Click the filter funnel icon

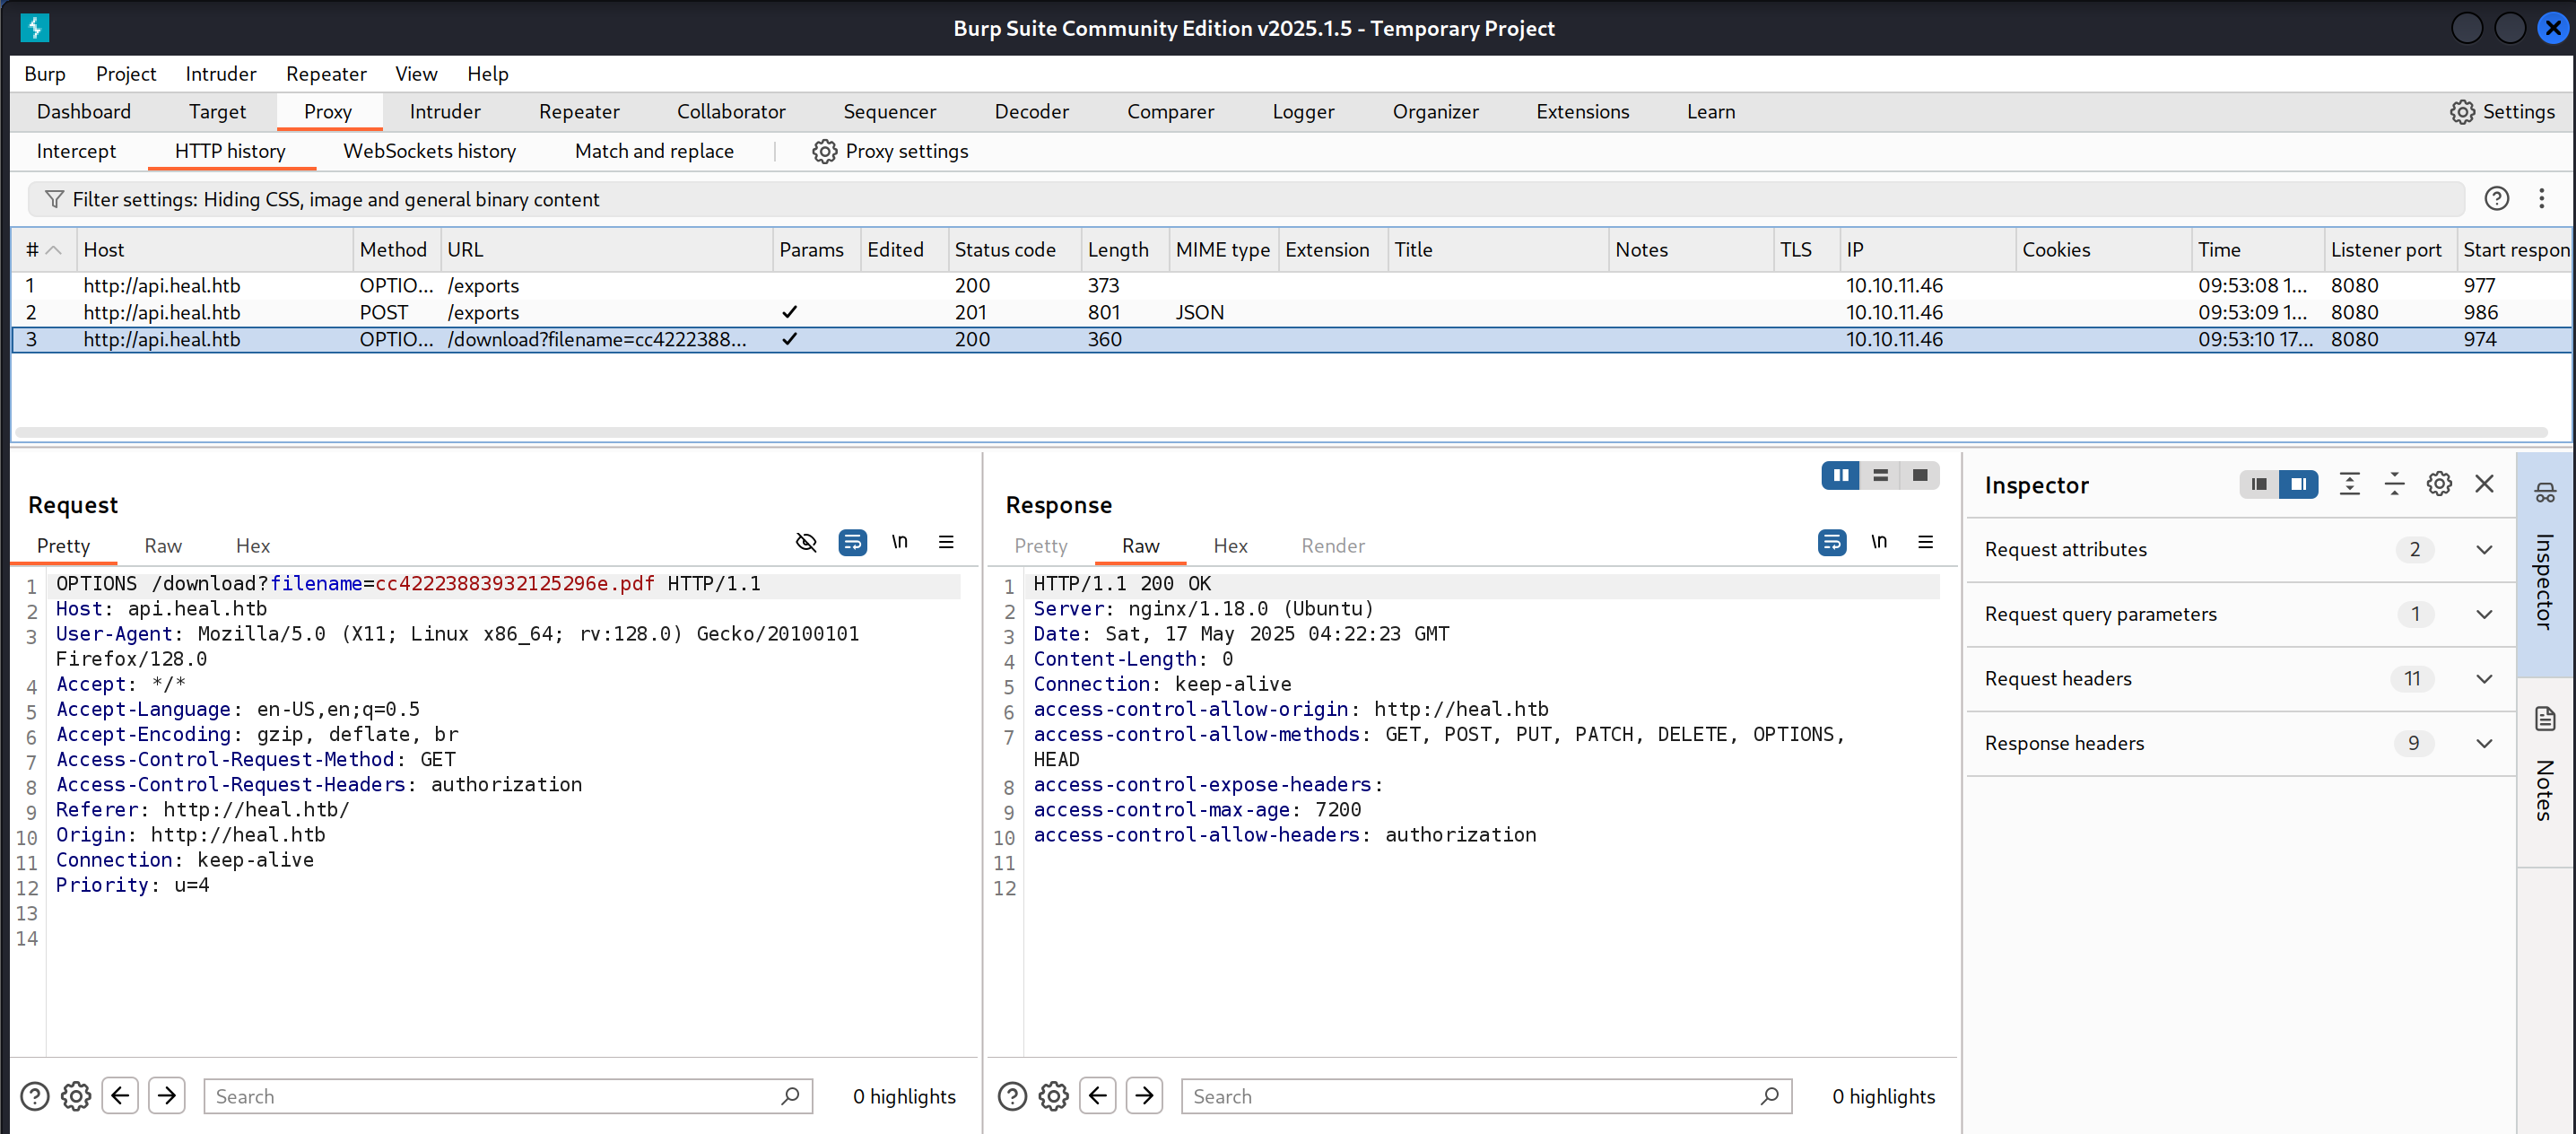[x=55, y=199]
